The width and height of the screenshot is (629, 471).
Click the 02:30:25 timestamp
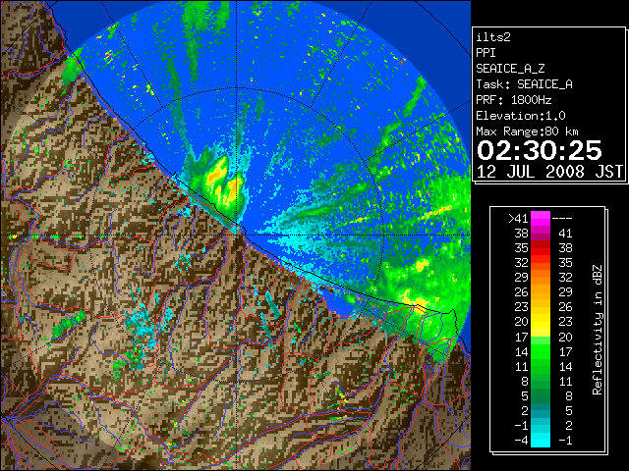point(540,150)
